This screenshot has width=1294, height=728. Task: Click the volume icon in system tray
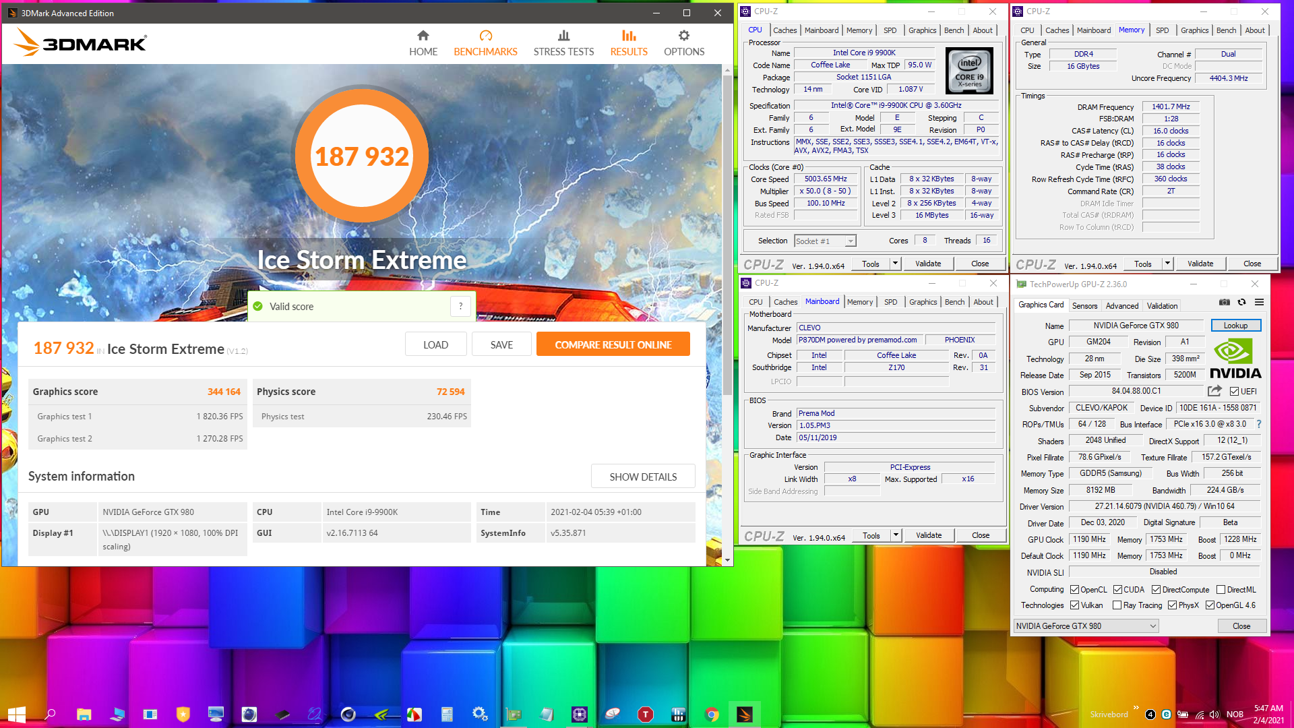pos(1214,715)
